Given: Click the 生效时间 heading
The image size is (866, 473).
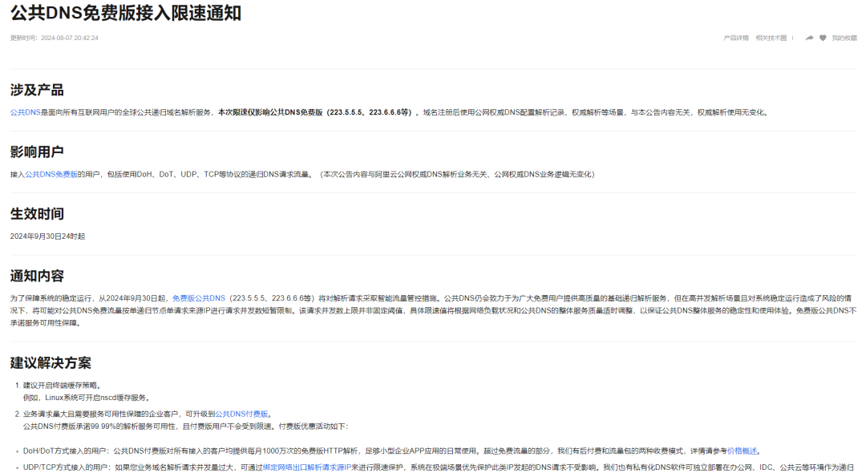Looking at the screenshot, I should click(37, 213).
